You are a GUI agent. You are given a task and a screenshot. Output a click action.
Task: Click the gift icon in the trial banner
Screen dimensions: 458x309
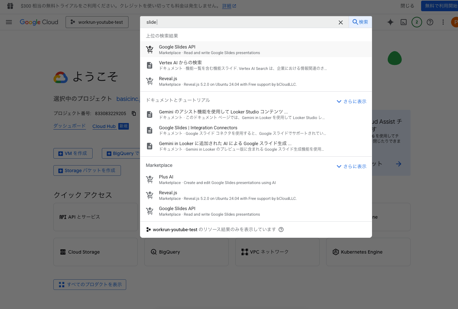click(x=10, y=6)
